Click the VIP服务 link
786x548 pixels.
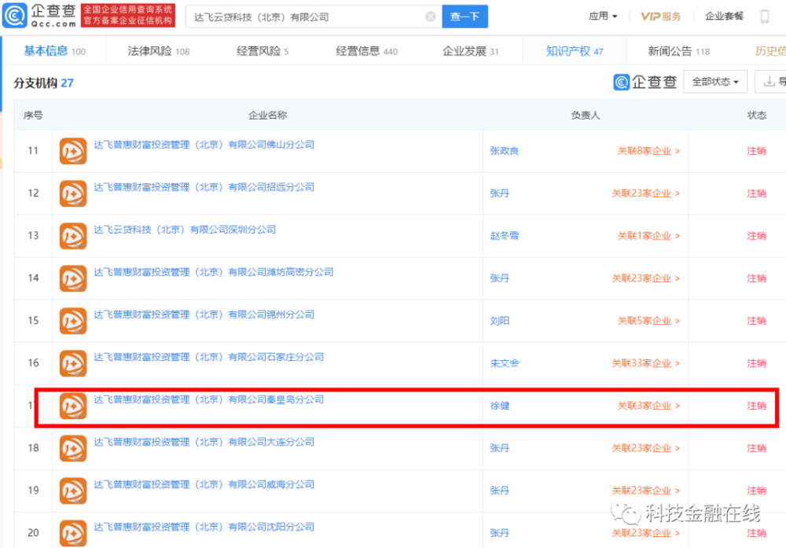(661, 17)
